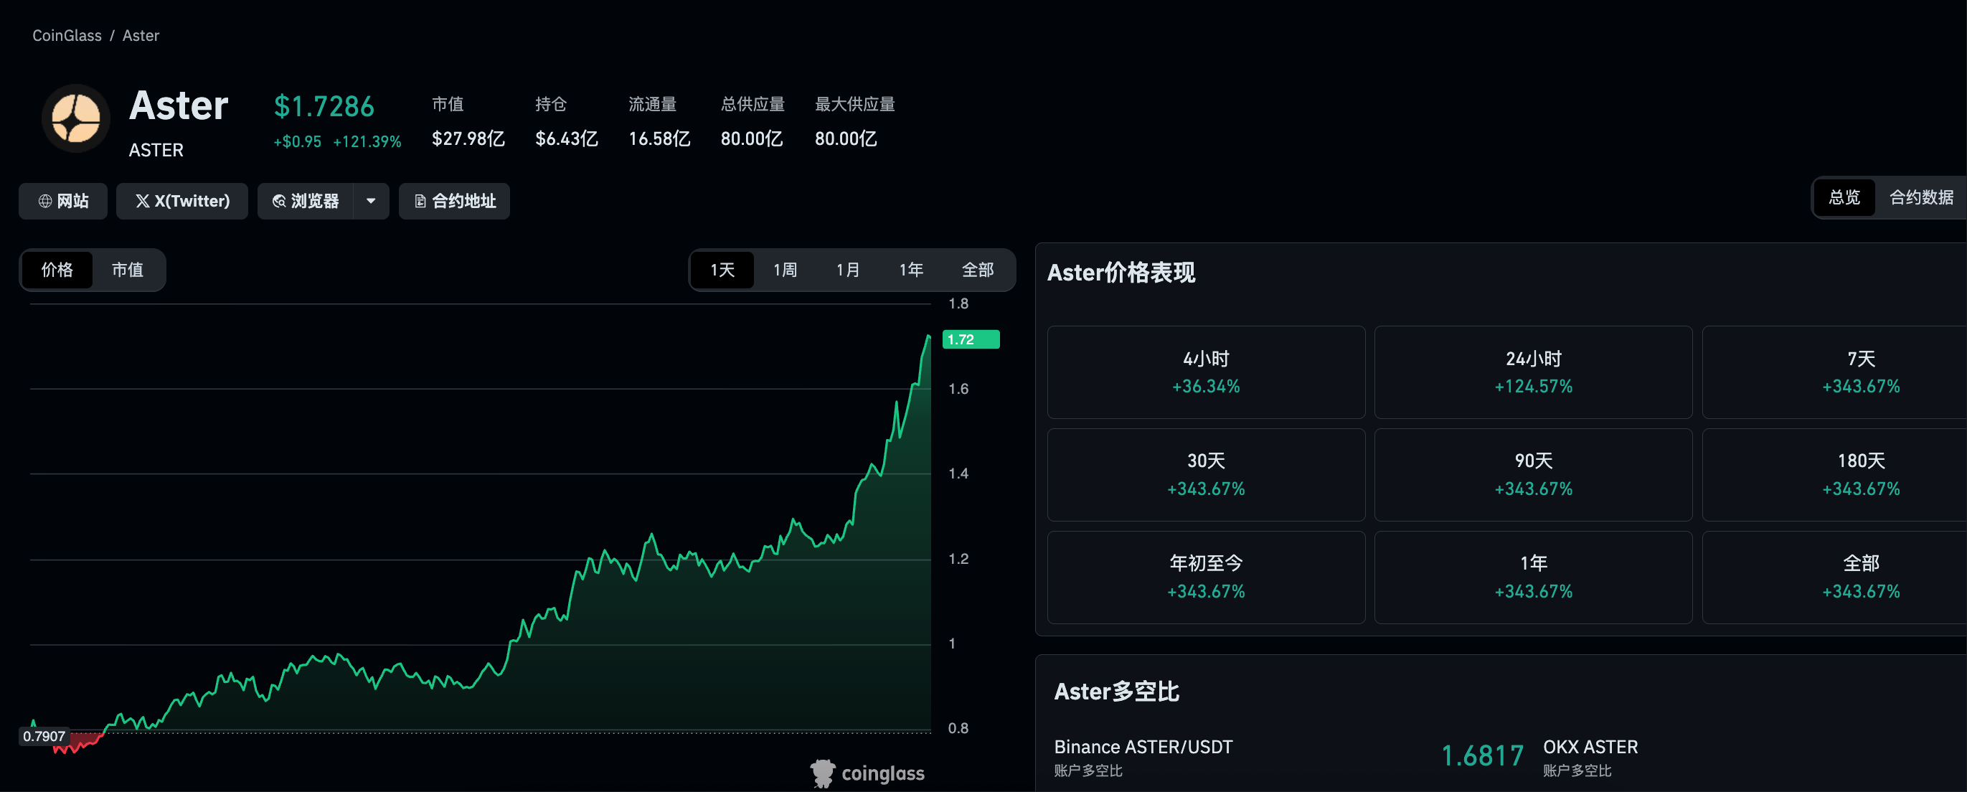Click the green 1.72 price marker
The image size is (1967, 792).
(971, 339)
